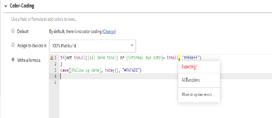Click the warning icon on formula line 1
The image size is (272, 118).
(x=52, y=58)
